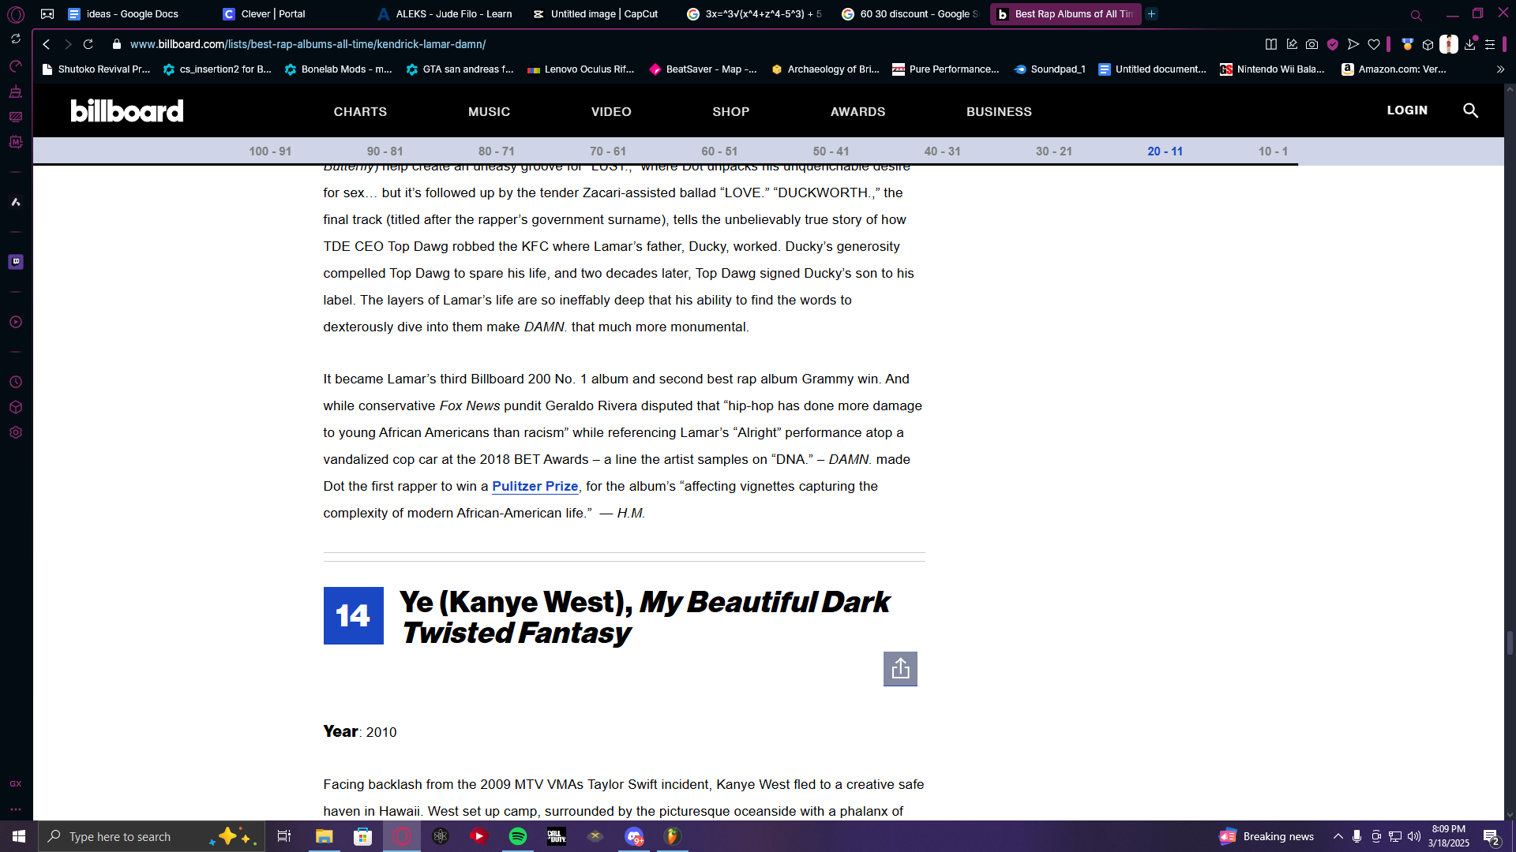Add page to bookmarks with heart icon
The width and height of the screenshot is (1516, 852).
[1374, 44]
